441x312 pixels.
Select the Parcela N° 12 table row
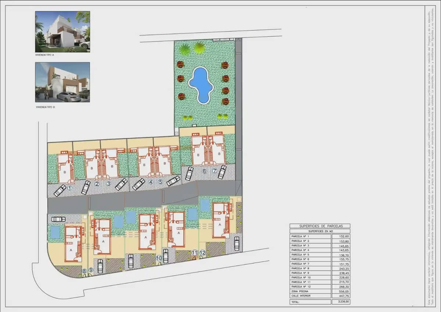click(320, 286)
